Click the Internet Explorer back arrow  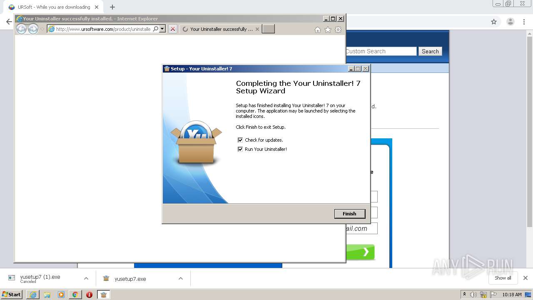click(21, 29)
